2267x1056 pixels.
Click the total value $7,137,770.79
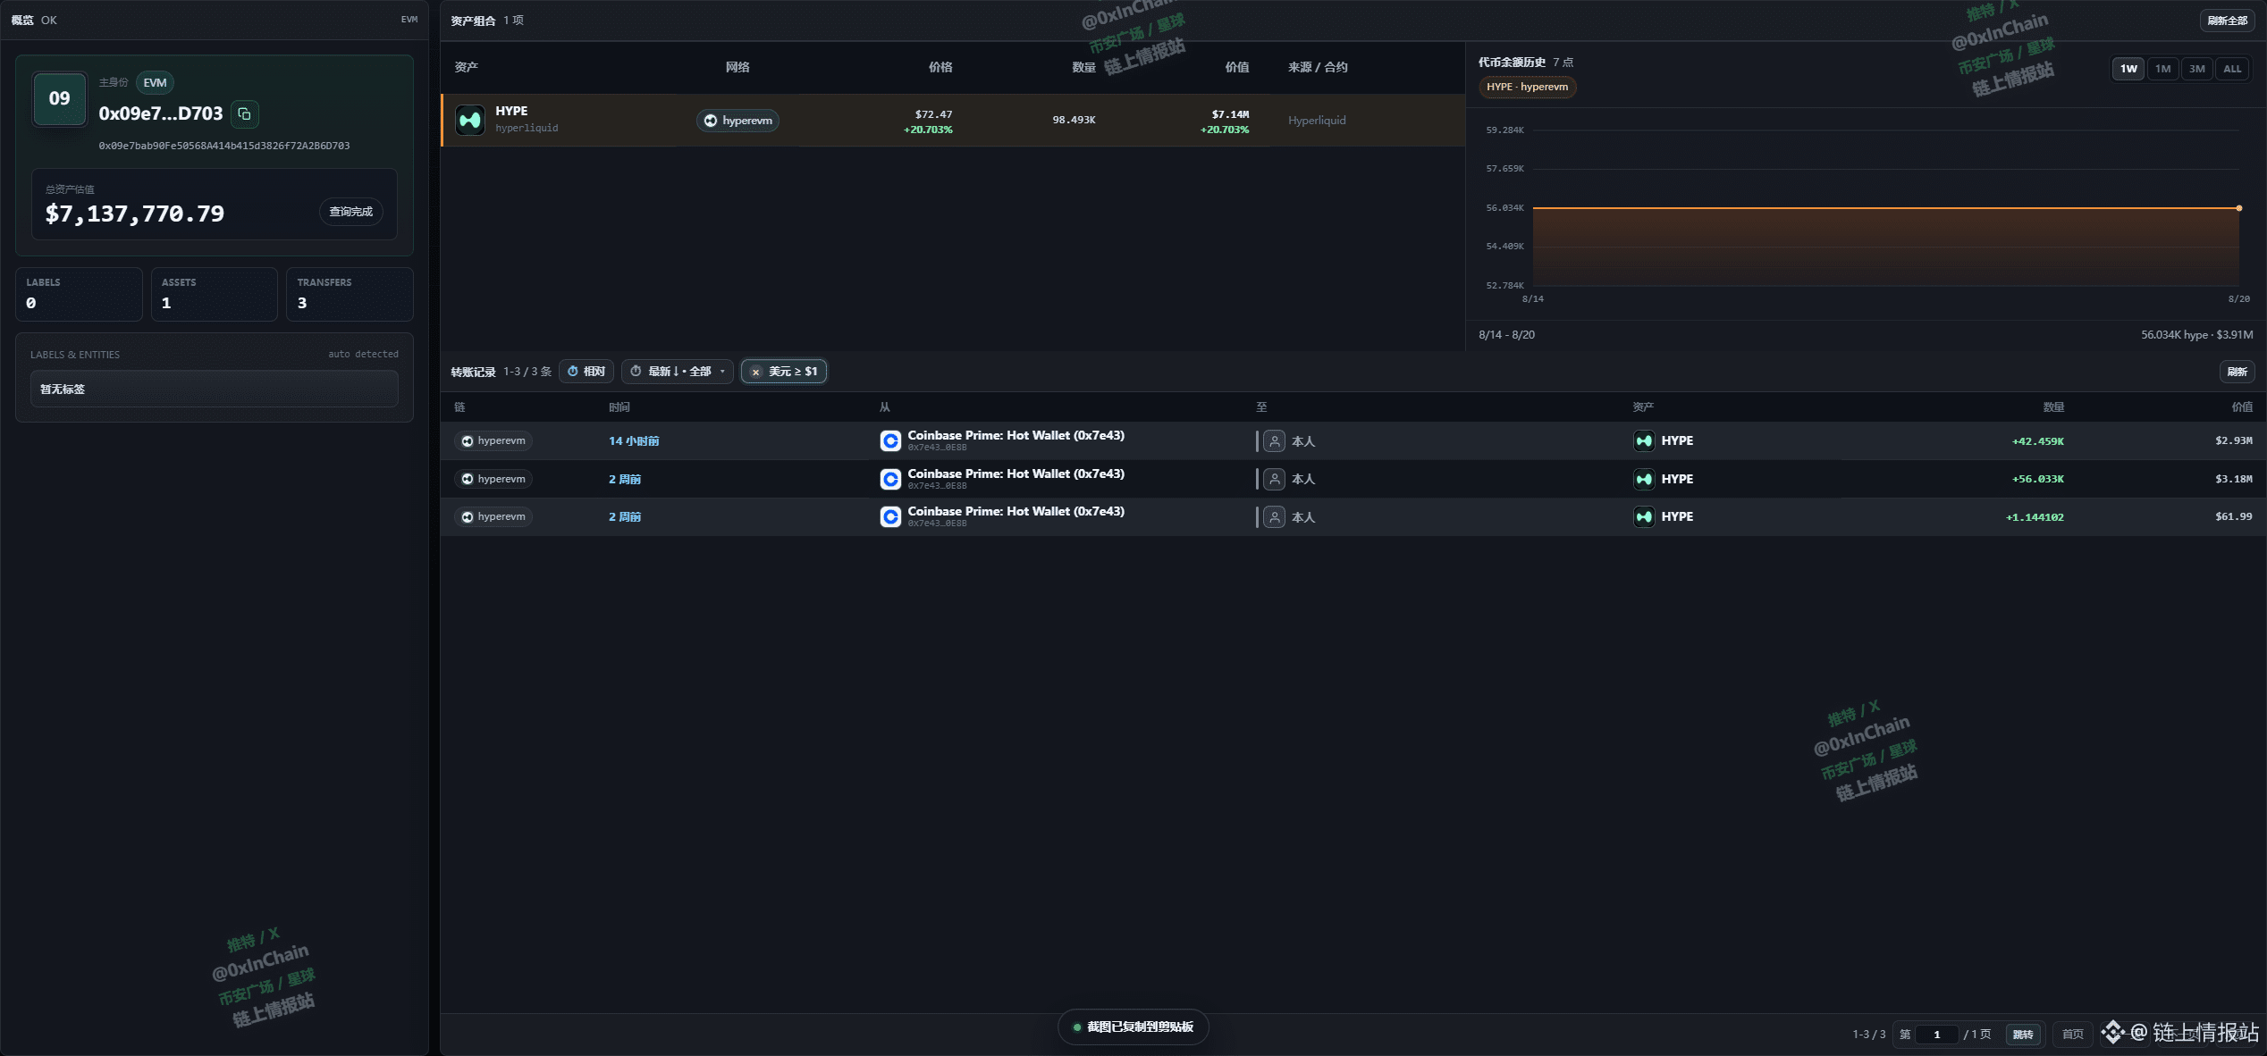135,214
